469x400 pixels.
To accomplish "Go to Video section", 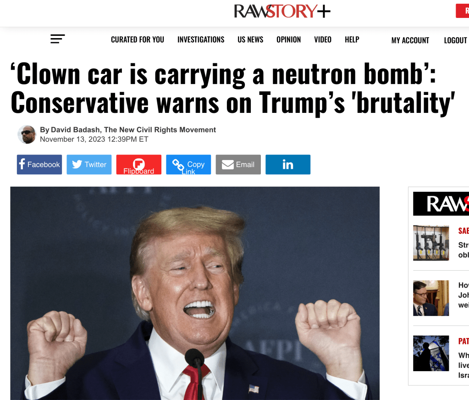I will [x=323, y=39].
